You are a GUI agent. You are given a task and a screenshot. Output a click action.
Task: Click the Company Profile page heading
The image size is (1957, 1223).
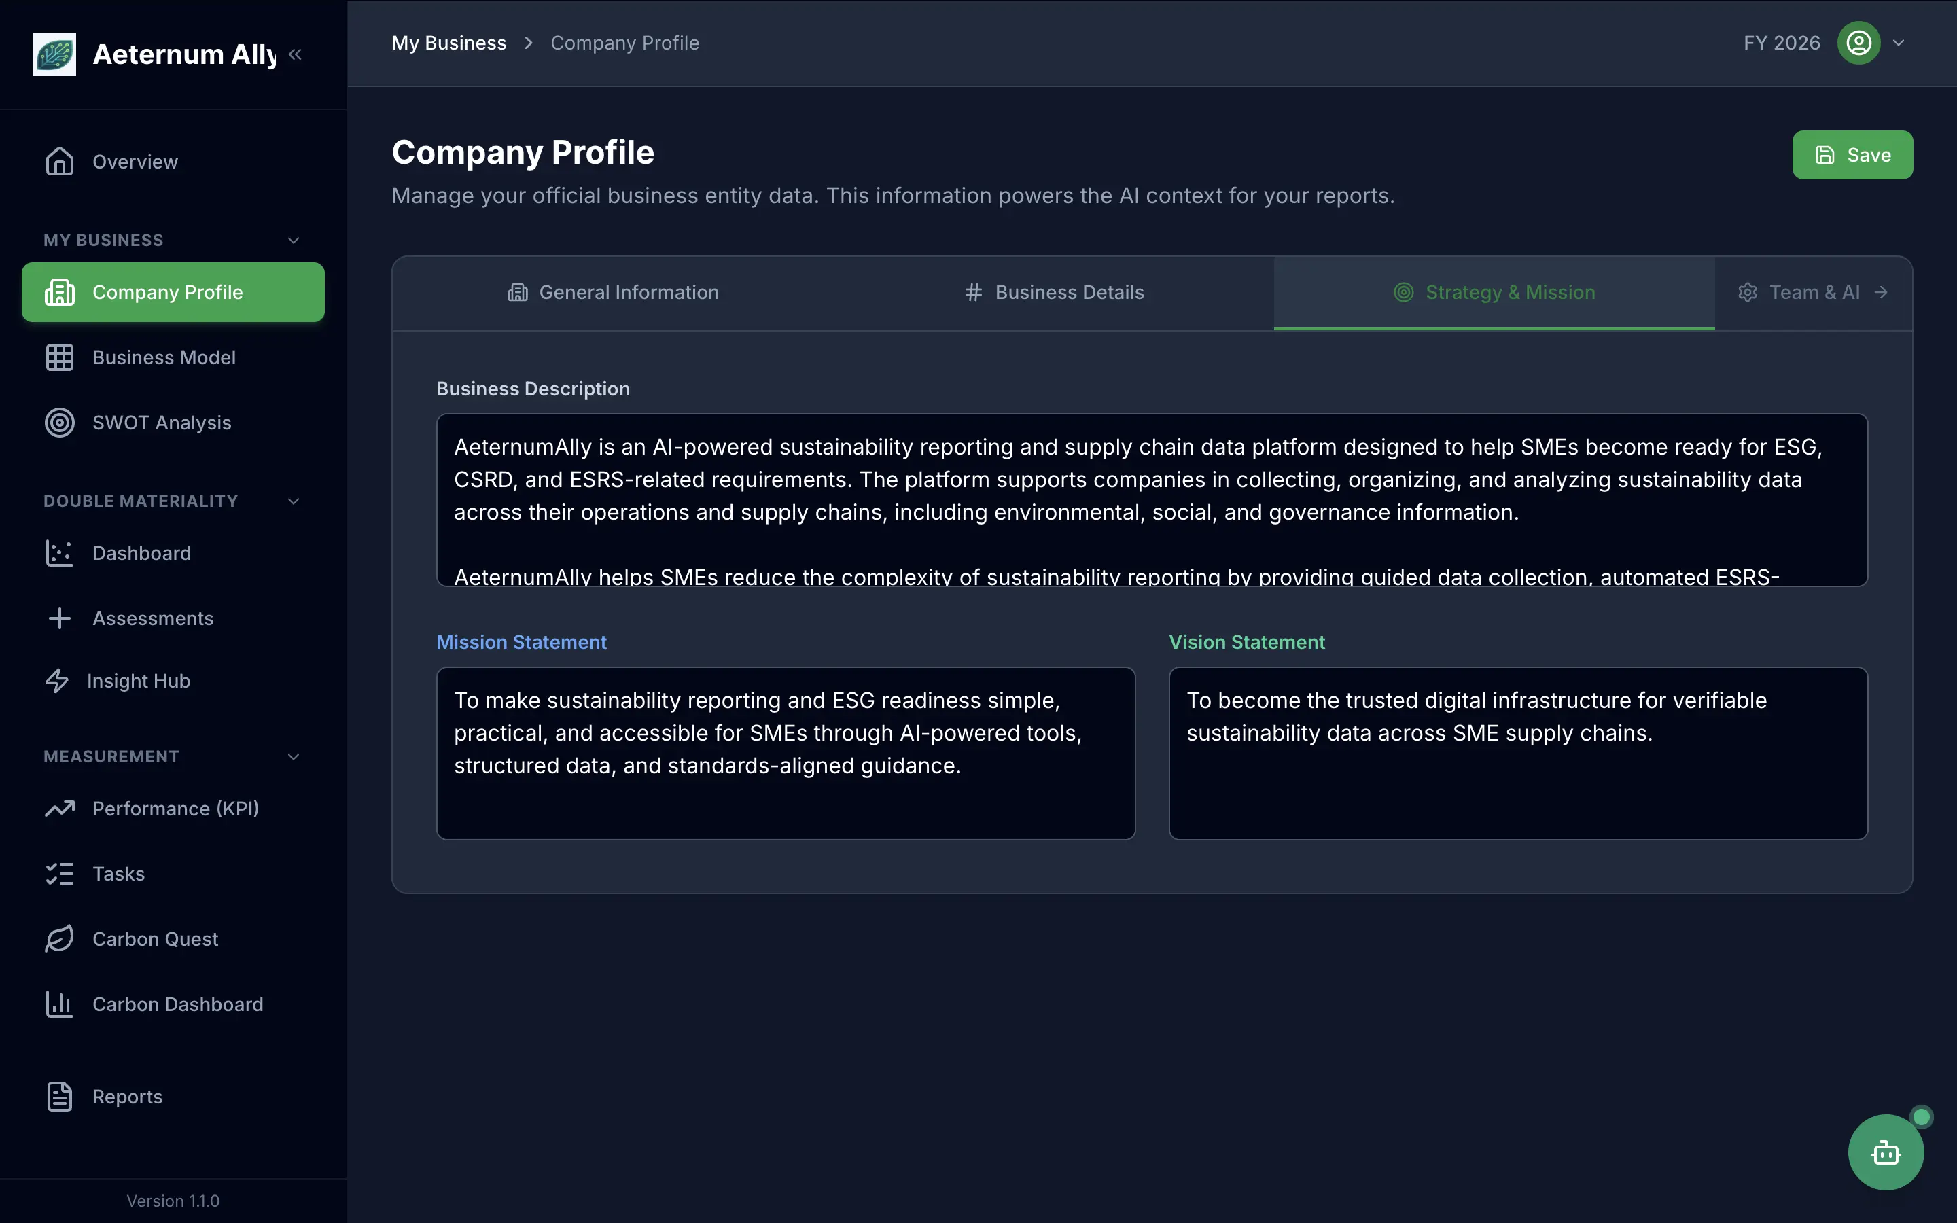click(523, 152)
